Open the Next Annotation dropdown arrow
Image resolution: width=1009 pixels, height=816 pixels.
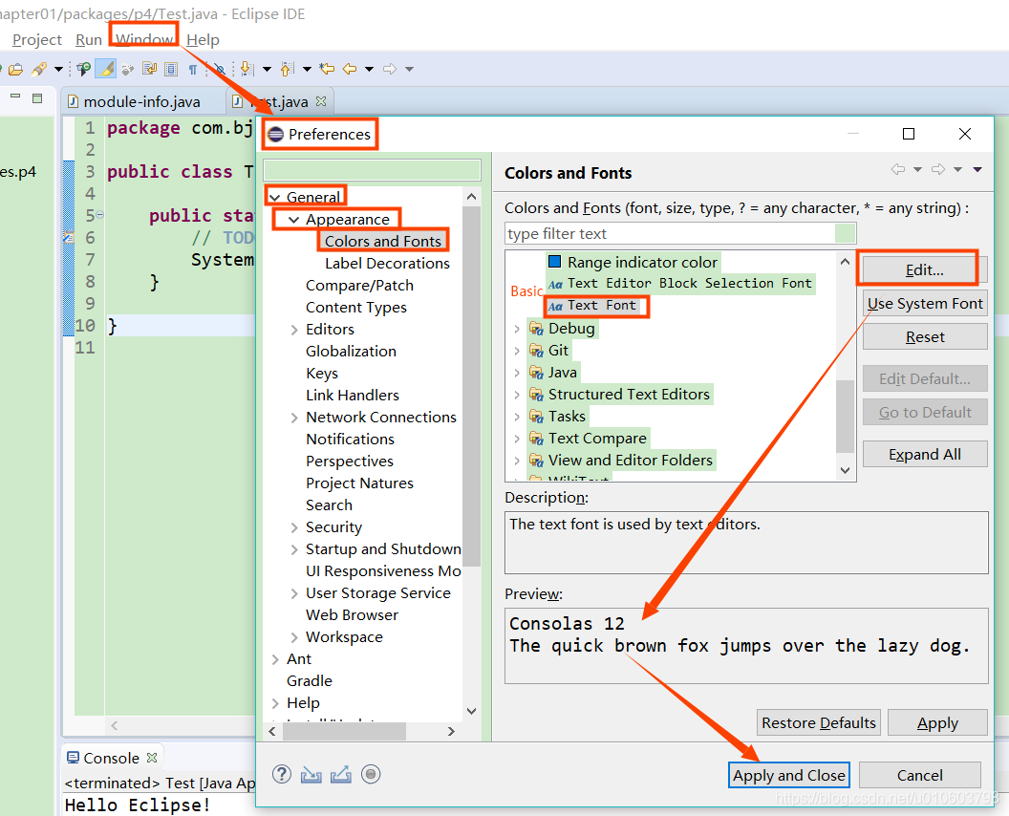pyautogui.click(x=267, y=69)
